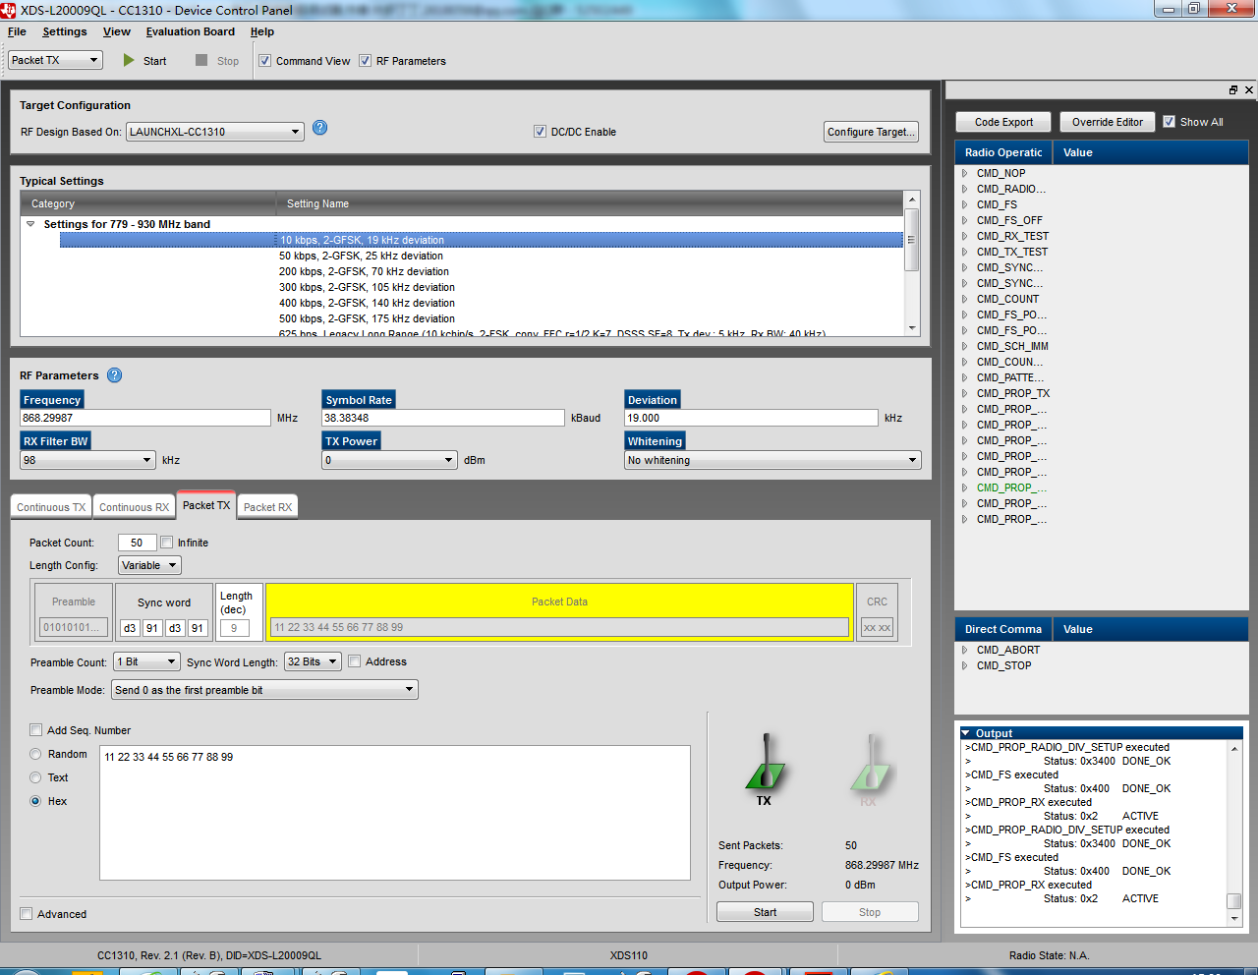Open the File menu
Screen dimensions: 1258x975
17,31
